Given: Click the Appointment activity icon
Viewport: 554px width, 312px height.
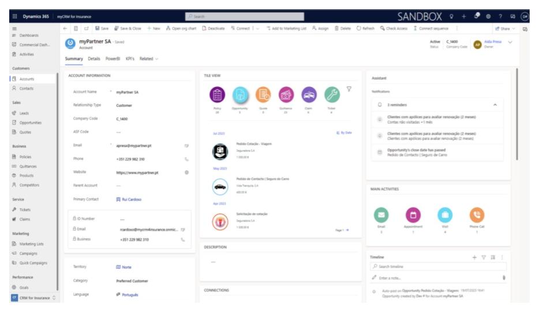Looking at the screenshot, I should 413,215.
